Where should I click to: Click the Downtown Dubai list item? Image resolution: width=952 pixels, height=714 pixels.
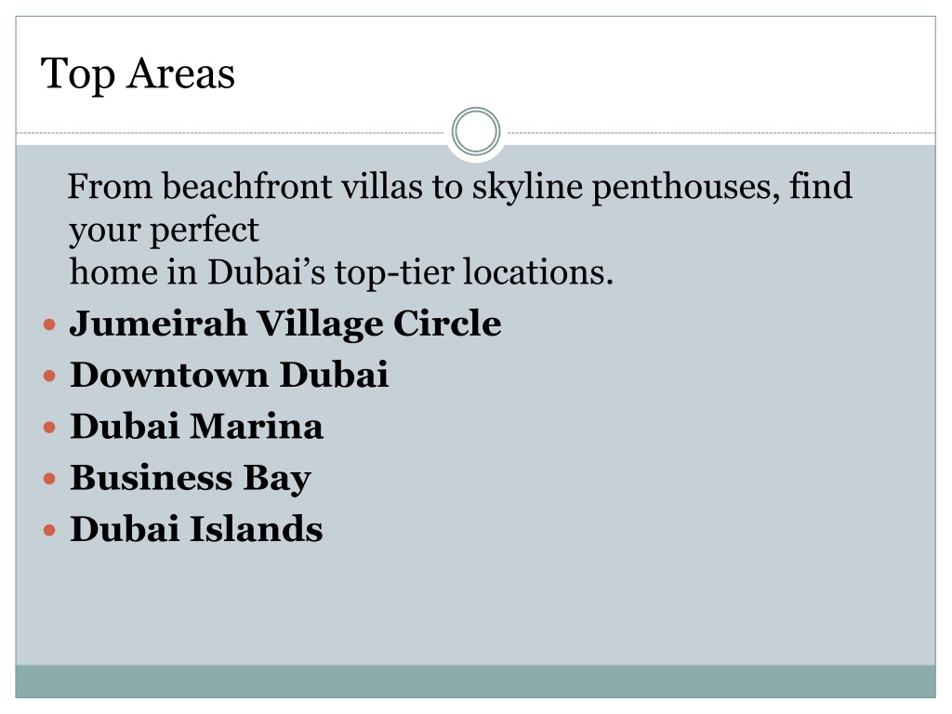coord(229,375)
